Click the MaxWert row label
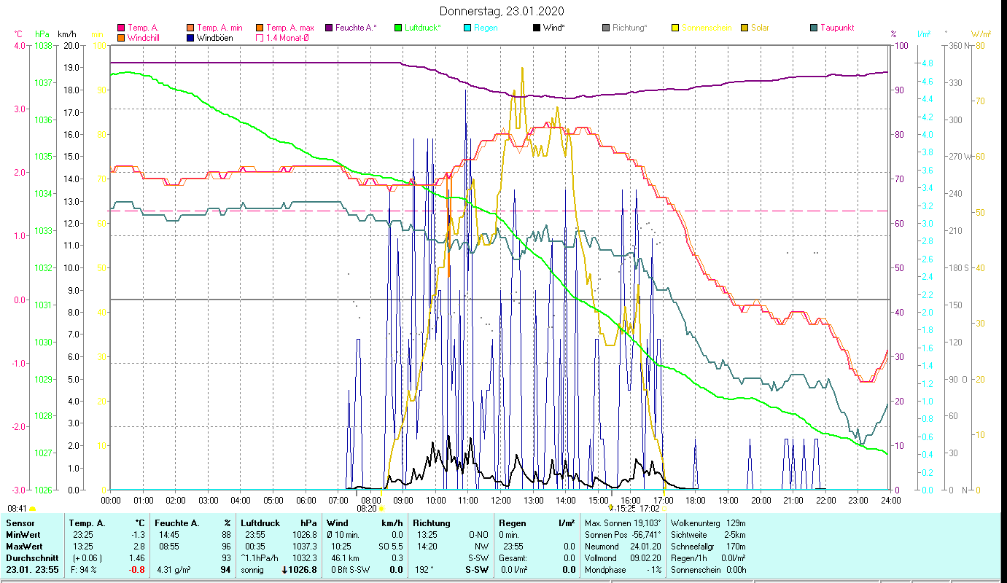Image resolution: width=1007 pixels, height=583 pixels. click(24, 547)
